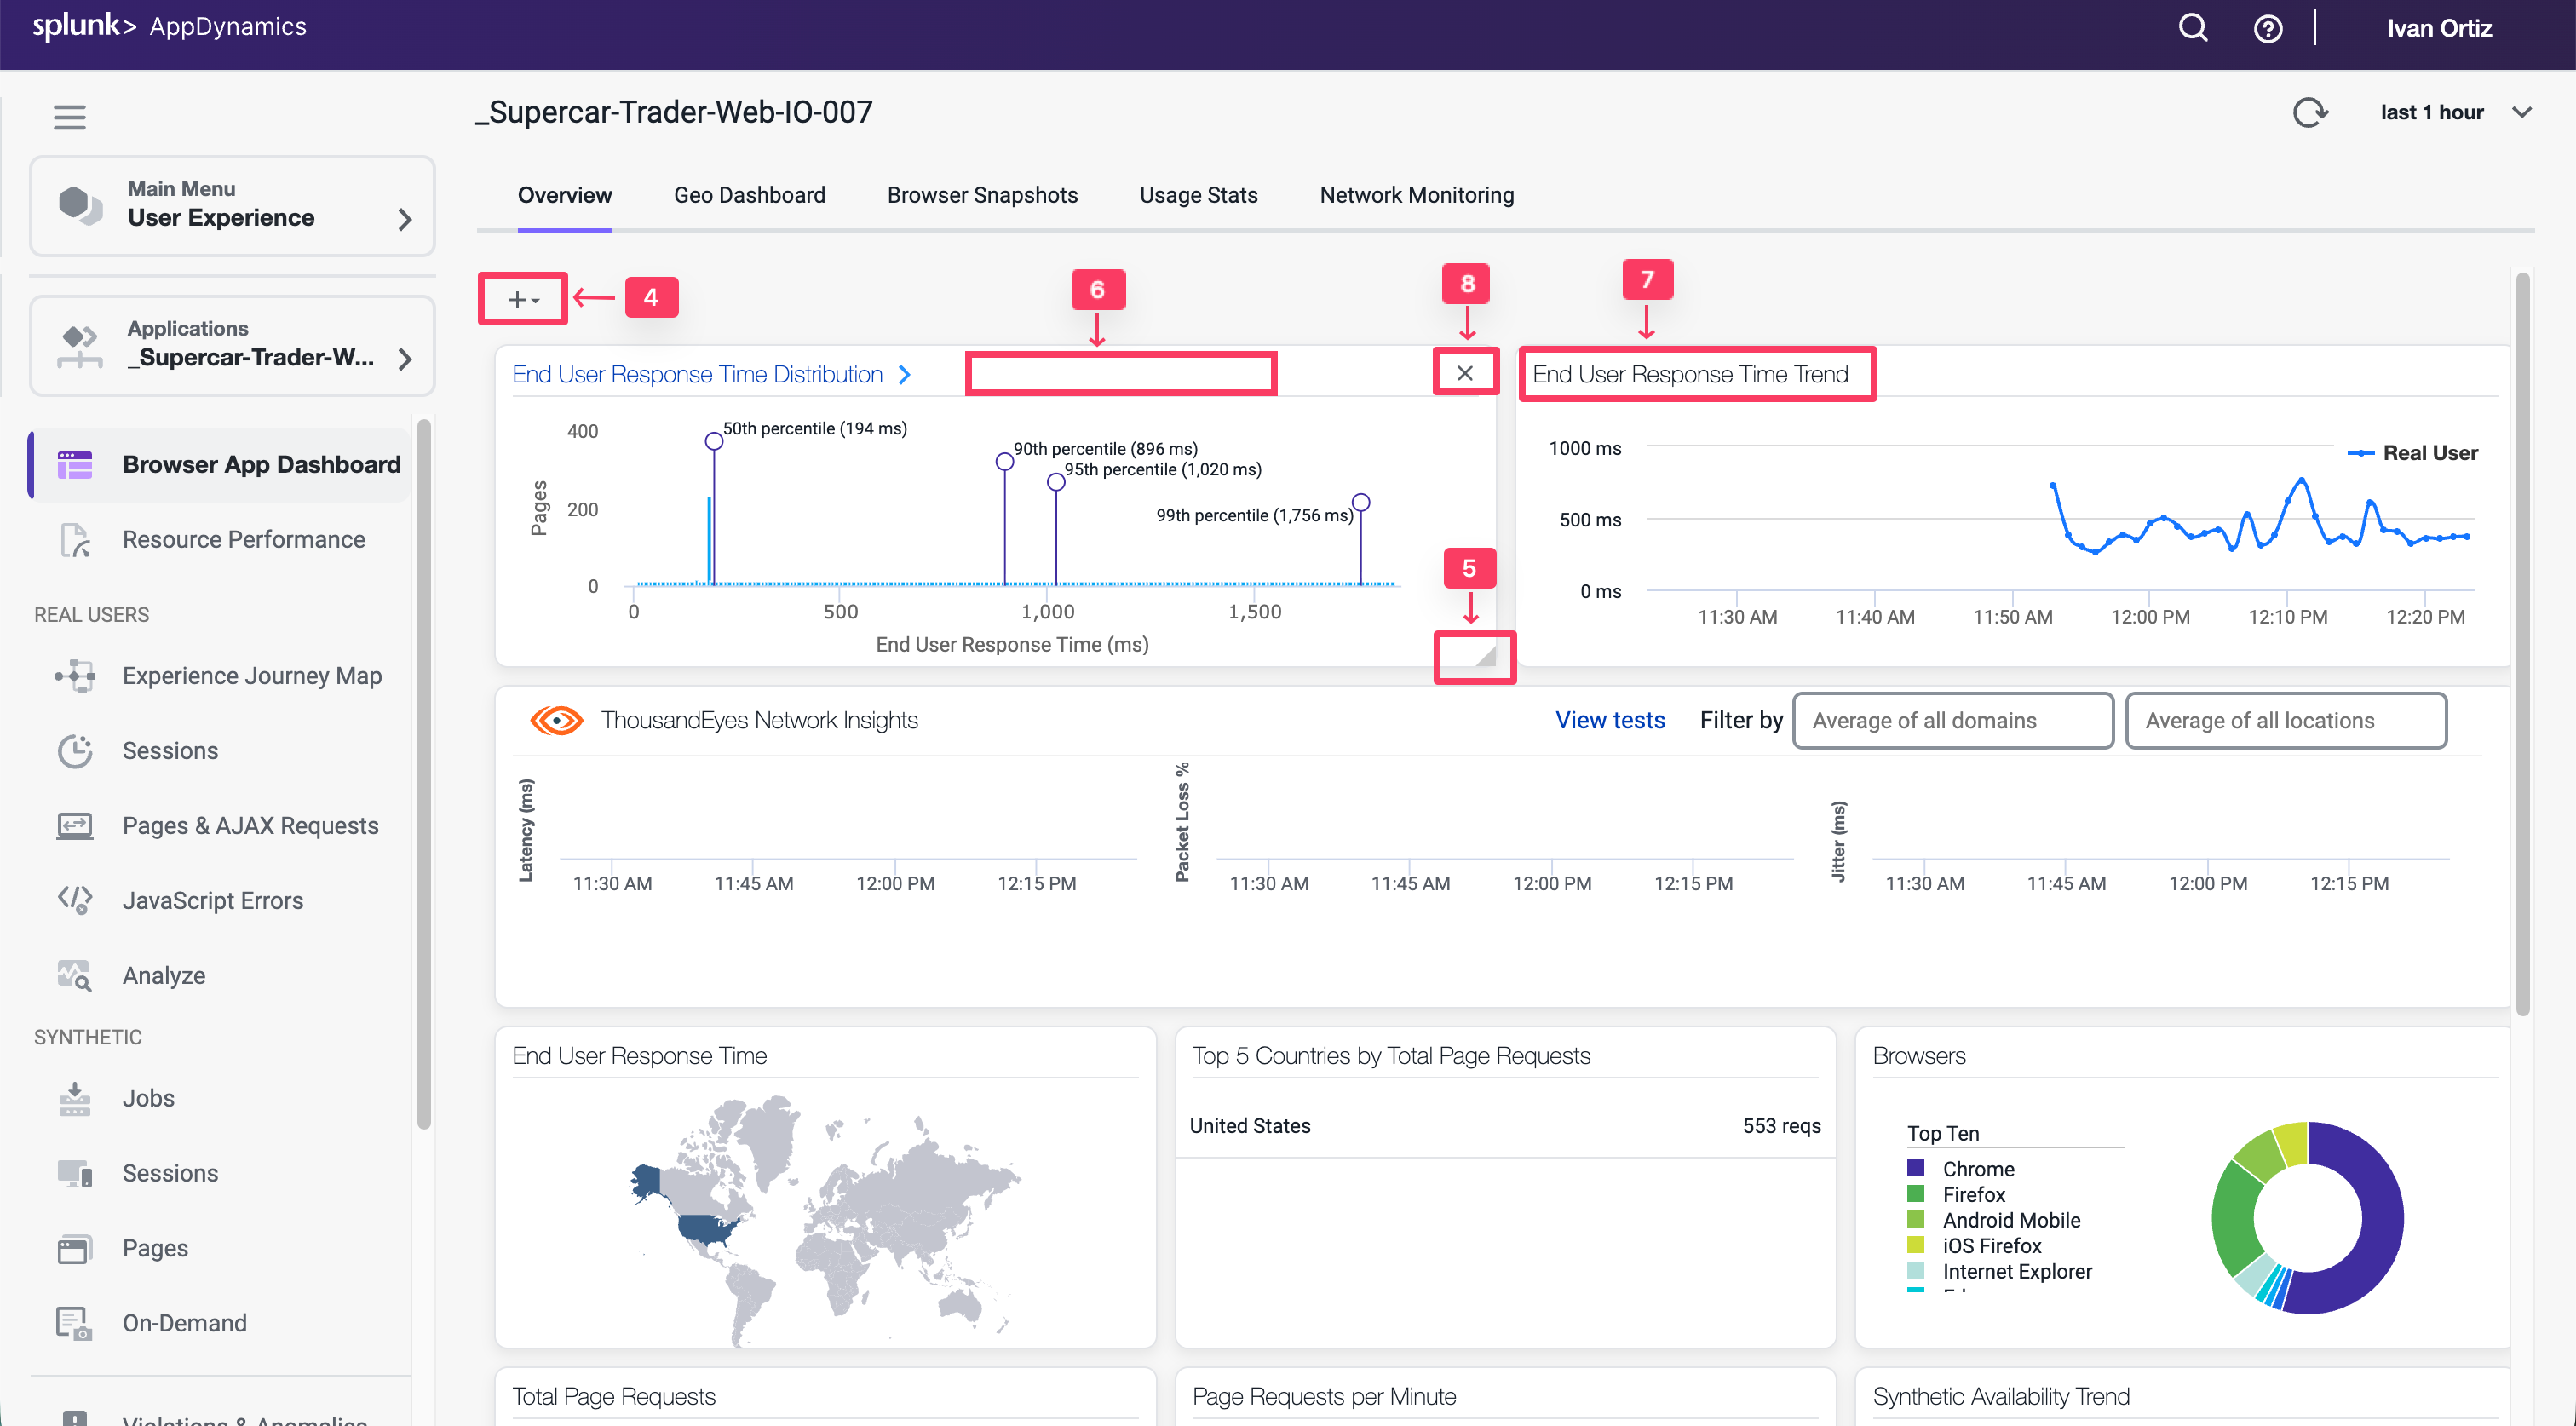Close the Response Time Distribution widget
2576x1426 pixels.
point(1465,373)
